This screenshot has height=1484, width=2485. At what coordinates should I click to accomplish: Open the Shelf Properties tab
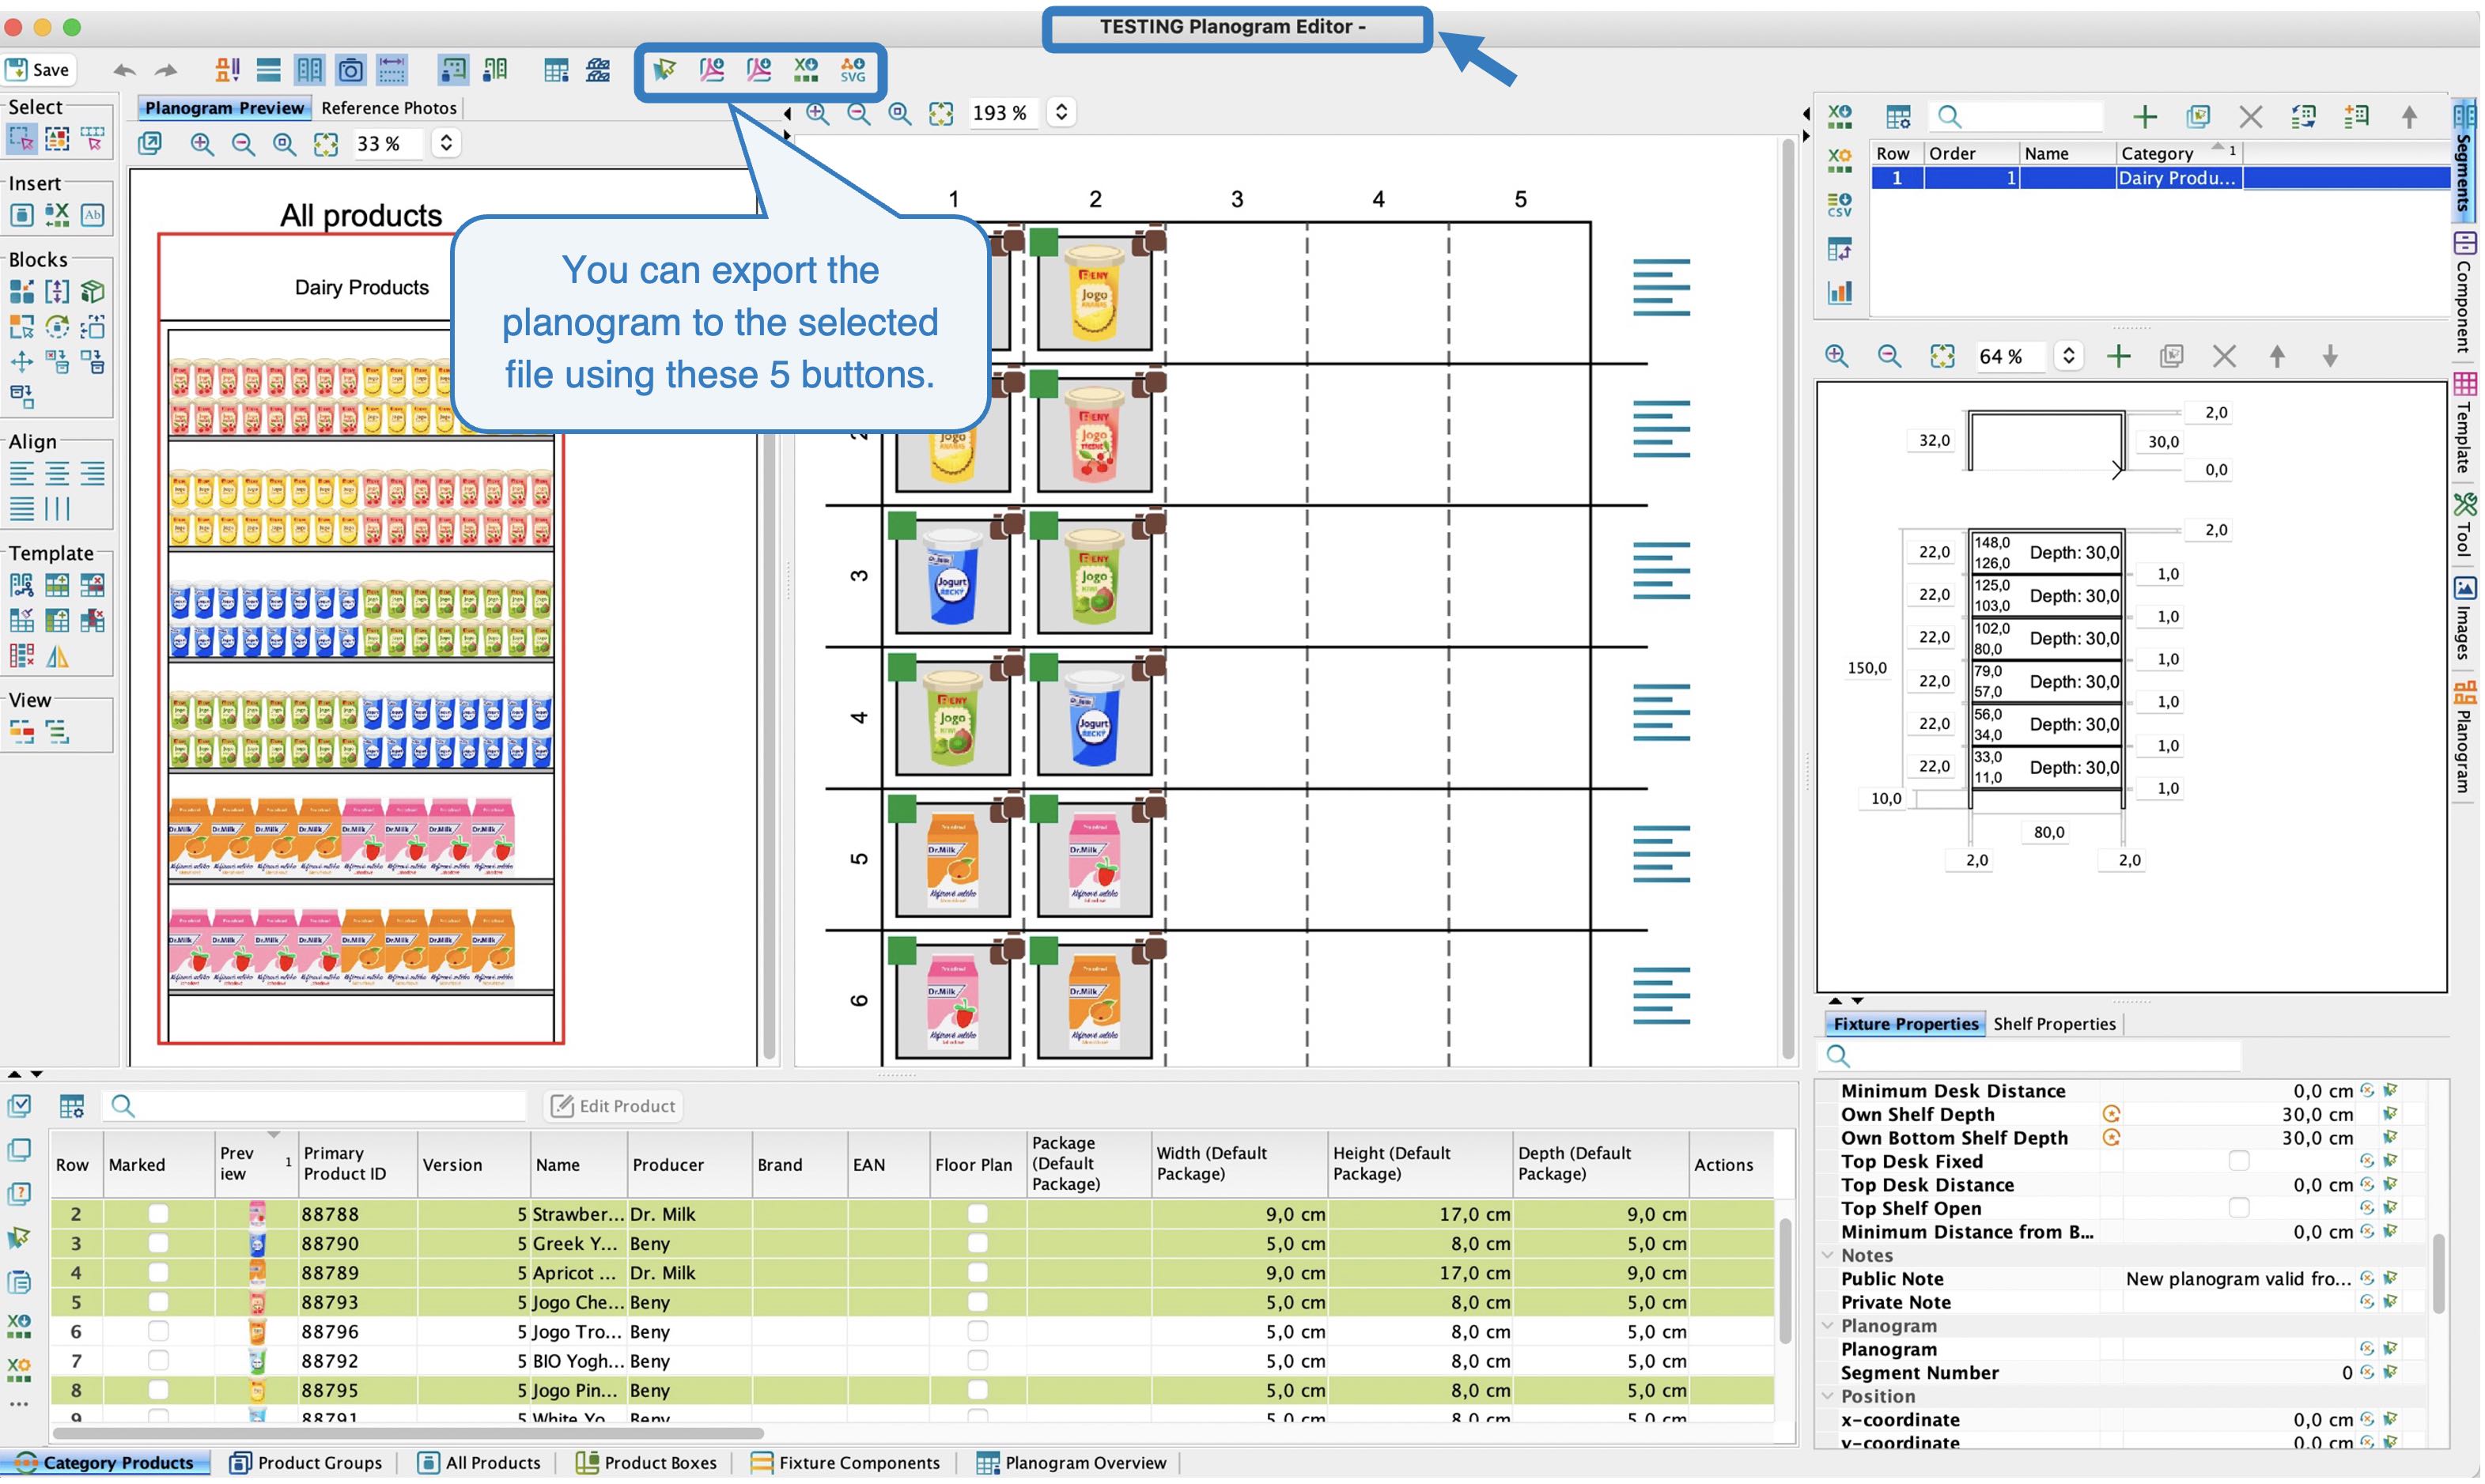tap(2054, 1024)
